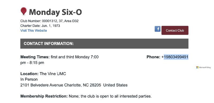Click the Contact Club button
This screenshot has height=103, width=214.
tap(175, 30)
